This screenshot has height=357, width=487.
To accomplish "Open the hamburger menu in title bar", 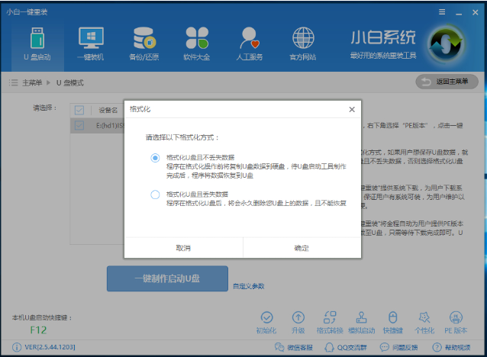I will point(442,12).
